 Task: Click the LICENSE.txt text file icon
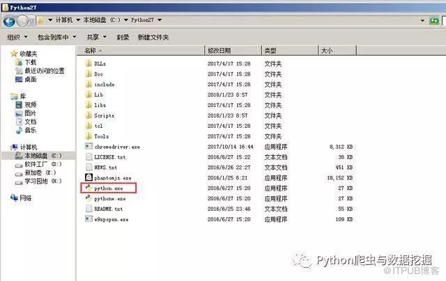click(89, 157)
